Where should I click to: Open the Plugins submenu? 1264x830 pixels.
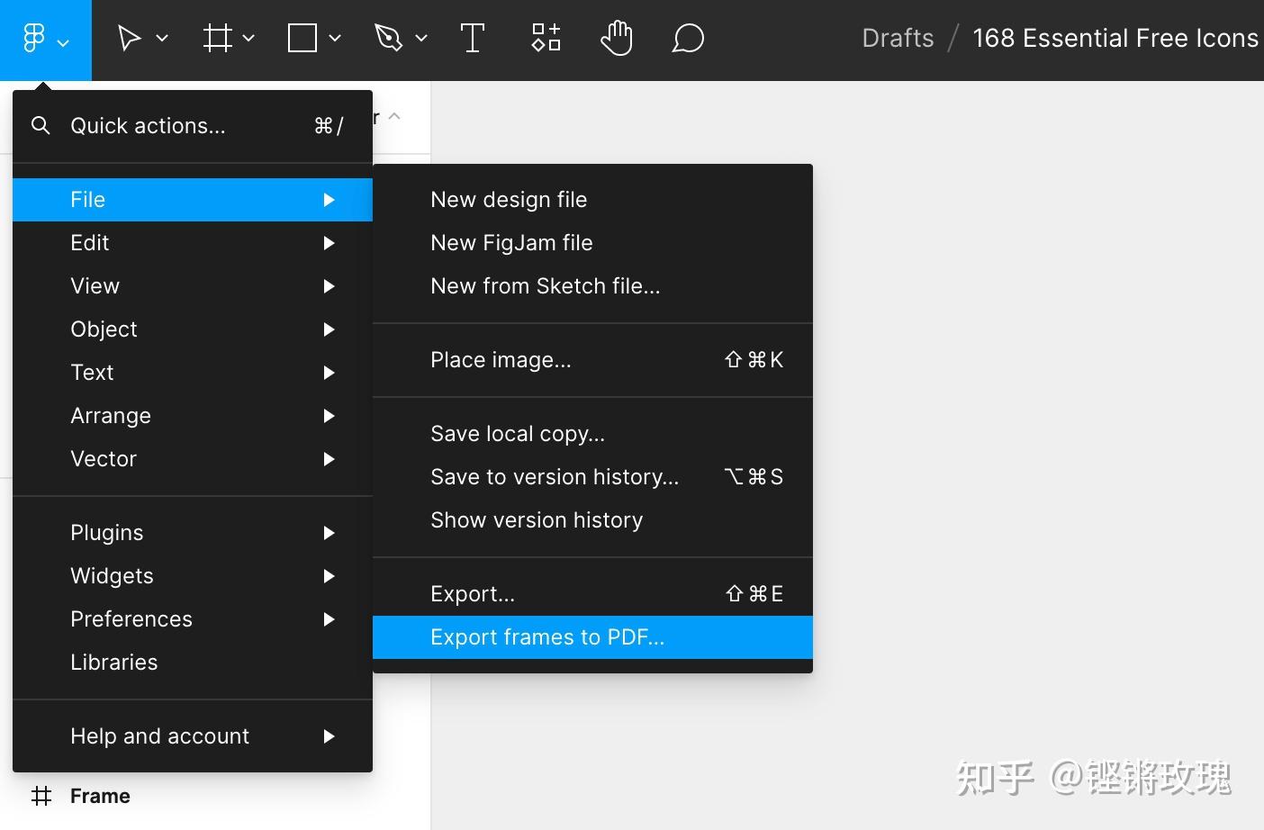pos(106,532)
